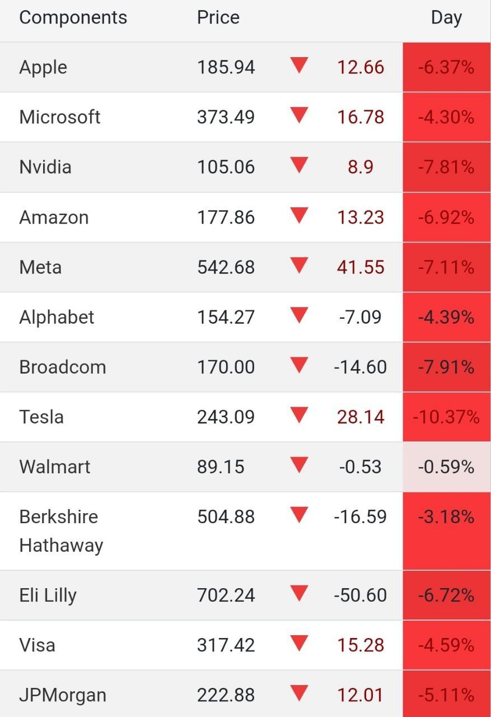This screenshot has width=491, height=717.
Task: Click Apple's -6.37% day change cell
Action: (446, 67)
